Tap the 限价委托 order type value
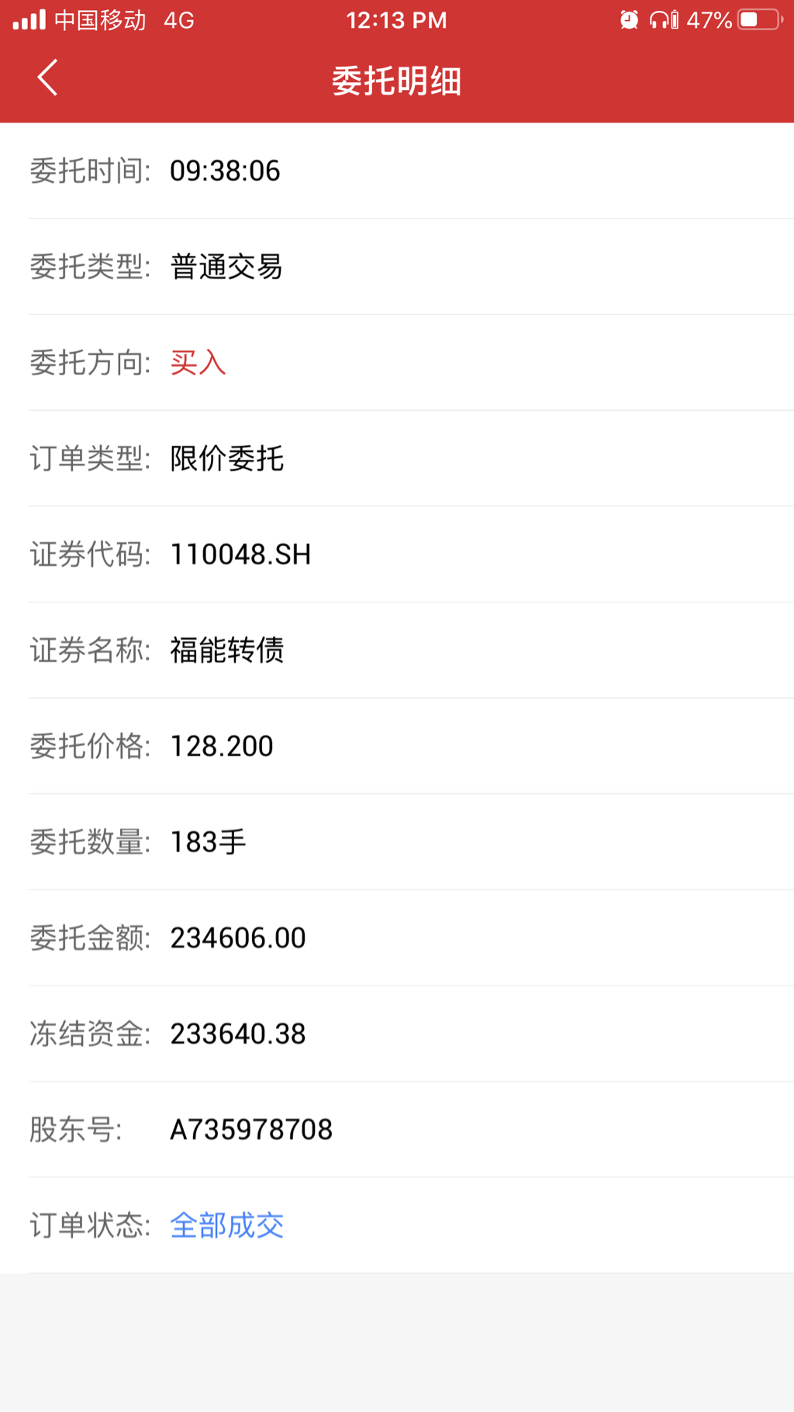This screenshot has height=1412, width=794. (226, 458)
